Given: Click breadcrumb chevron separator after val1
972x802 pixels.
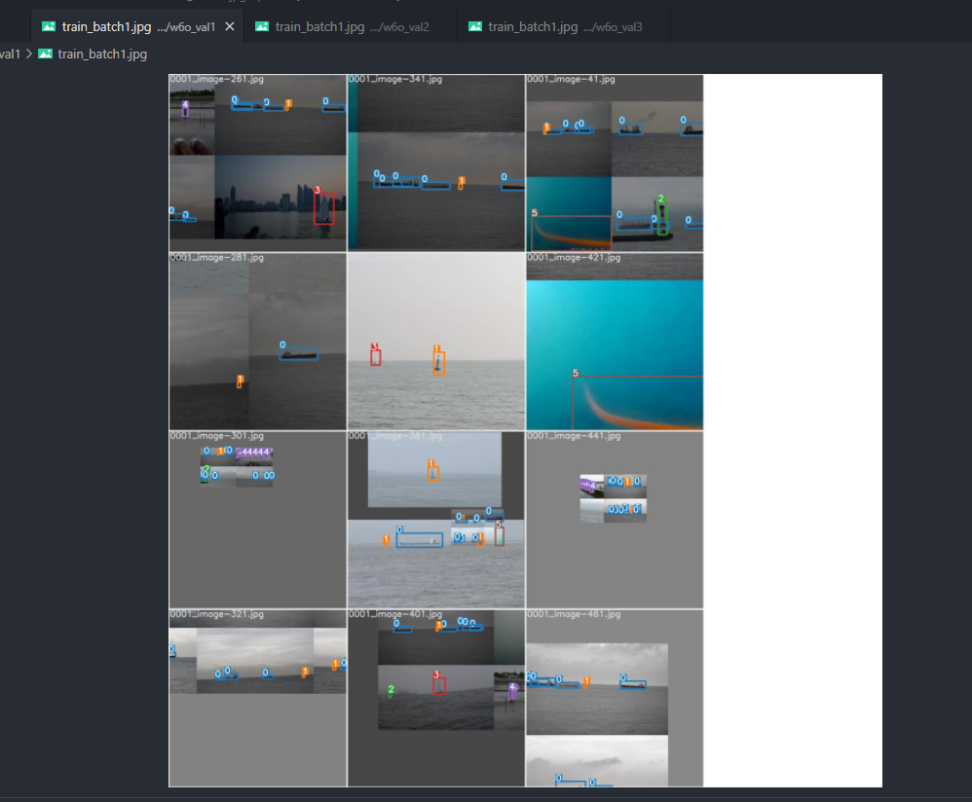Looking at the screenshot, I should point(28,54).
